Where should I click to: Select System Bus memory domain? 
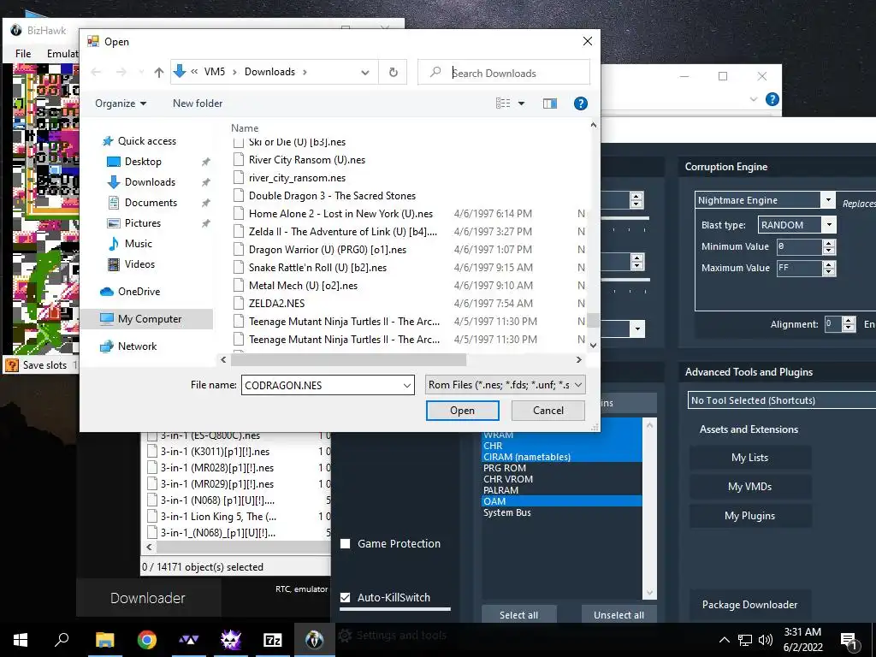pyautogui.click(x=561, y=512)
